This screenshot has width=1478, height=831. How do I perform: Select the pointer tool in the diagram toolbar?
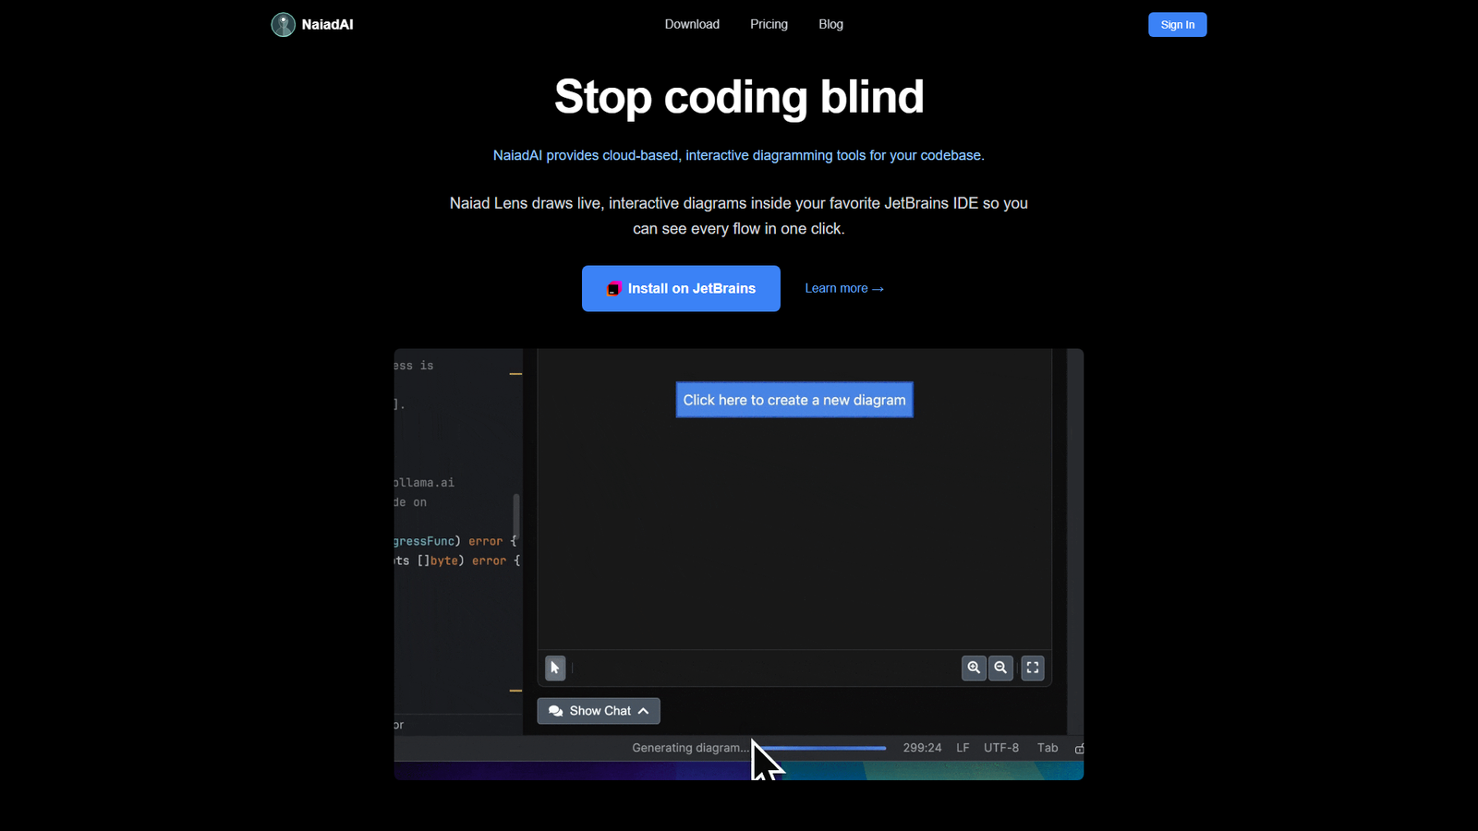(x=554, y=668)
